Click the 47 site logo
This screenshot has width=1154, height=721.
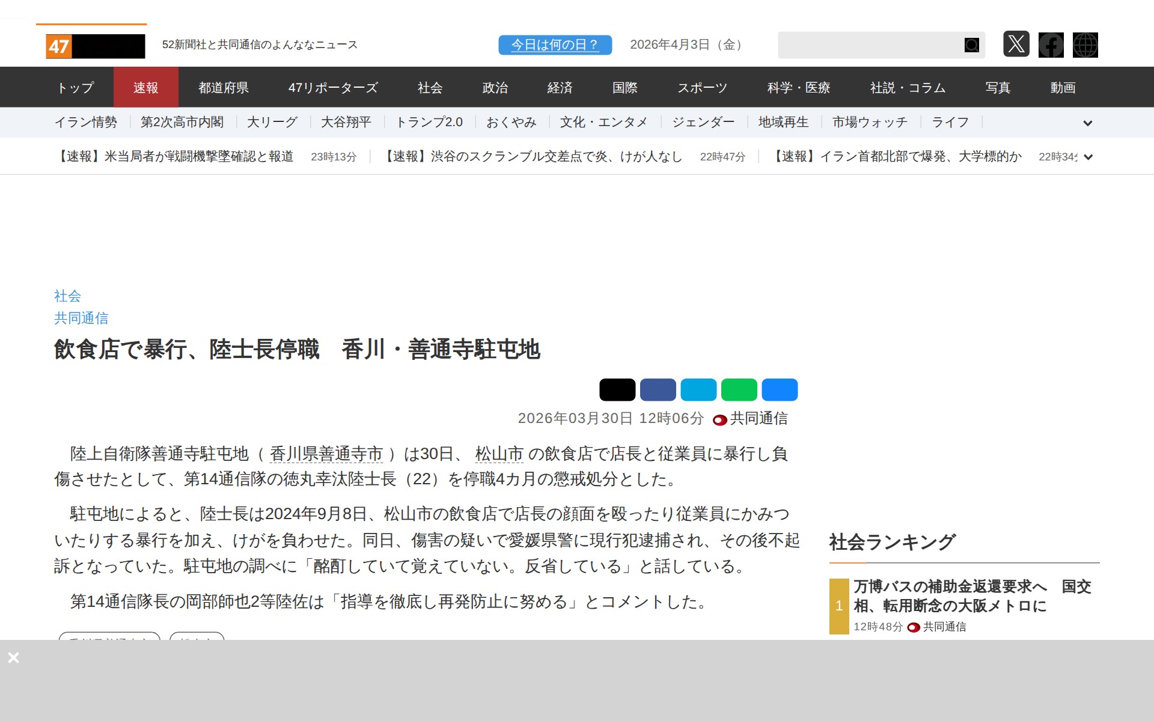point(95,46)
